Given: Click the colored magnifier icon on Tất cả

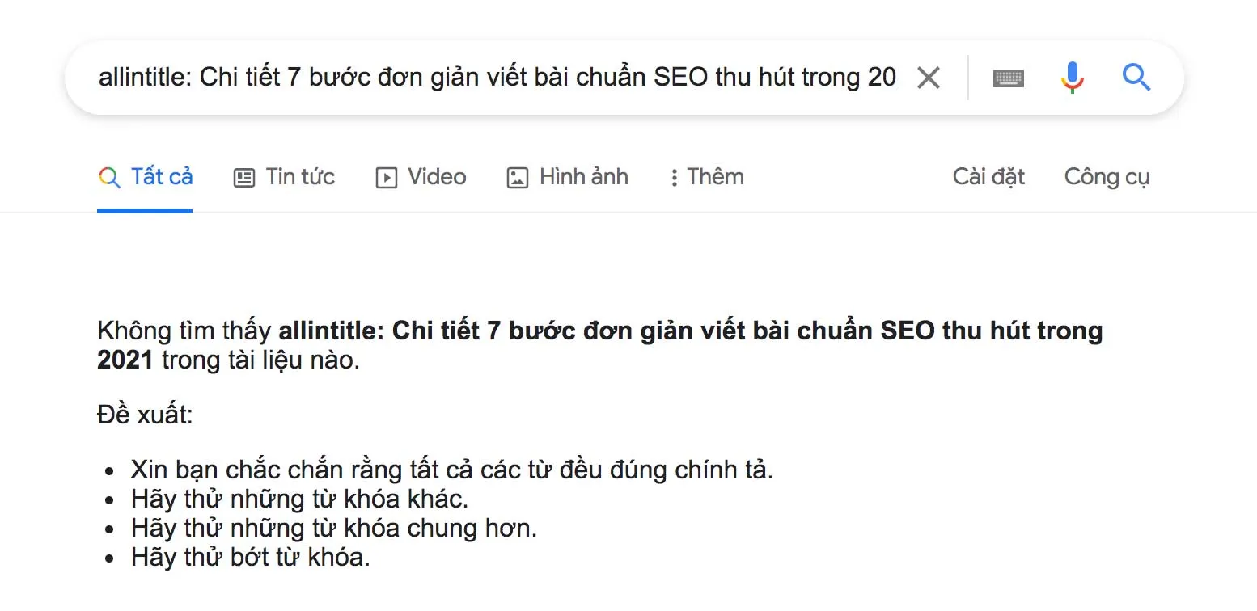Looking at the screenshot, I should click(x=109, y=177).
